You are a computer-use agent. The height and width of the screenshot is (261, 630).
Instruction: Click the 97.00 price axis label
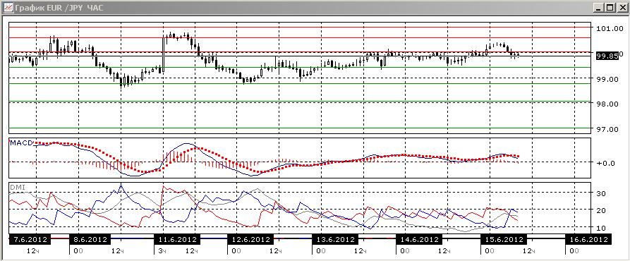(x=607, y=129)
